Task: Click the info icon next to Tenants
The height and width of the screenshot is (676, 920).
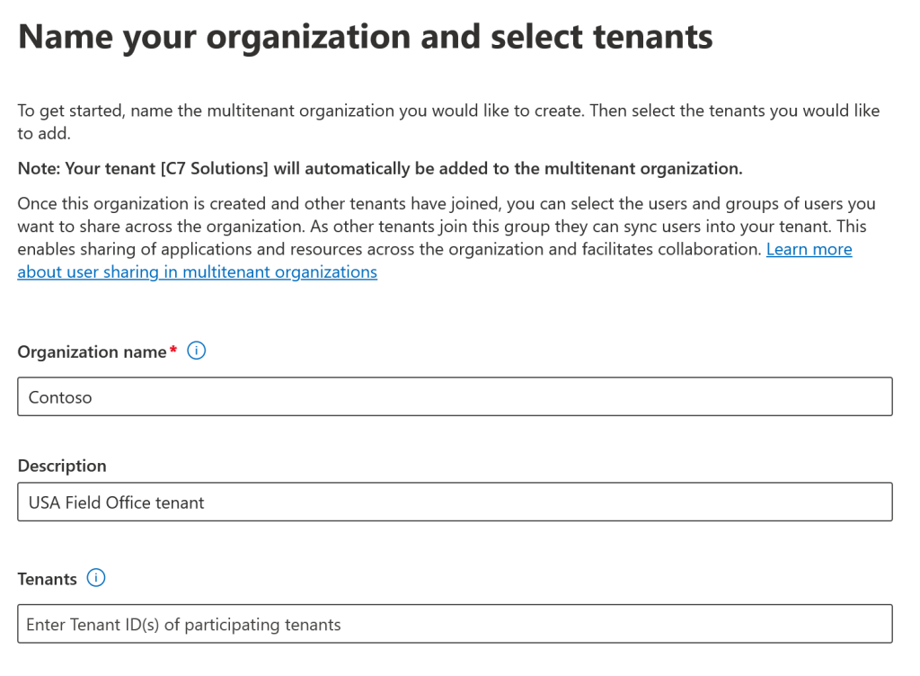Action: coord(95,578)
